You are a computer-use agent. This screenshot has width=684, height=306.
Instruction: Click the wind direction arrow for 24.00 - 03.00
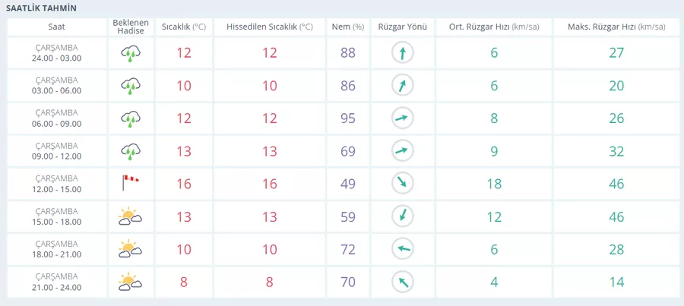(402, 53)
